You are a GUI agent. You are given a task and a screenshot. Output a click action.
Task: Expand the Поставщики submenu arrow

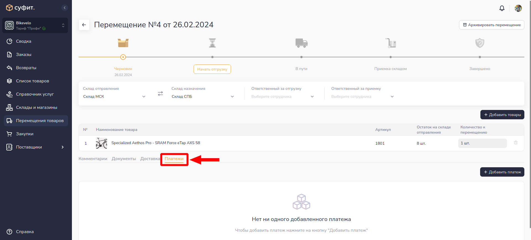click(63, 147)
